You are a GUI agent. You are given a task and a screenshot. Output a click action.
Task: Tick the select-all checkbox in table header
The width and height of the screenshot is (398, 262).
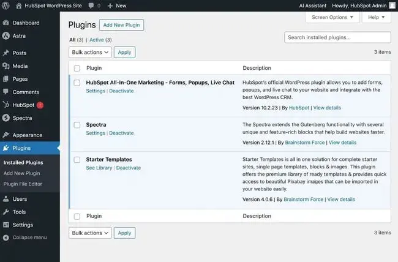(77, 69)
